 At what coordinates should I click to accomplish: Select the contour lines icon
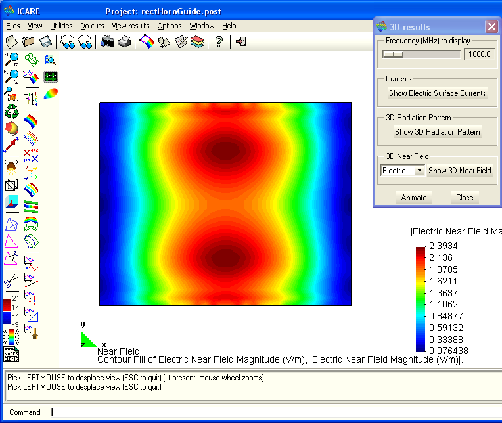click(x=31, y=139)
